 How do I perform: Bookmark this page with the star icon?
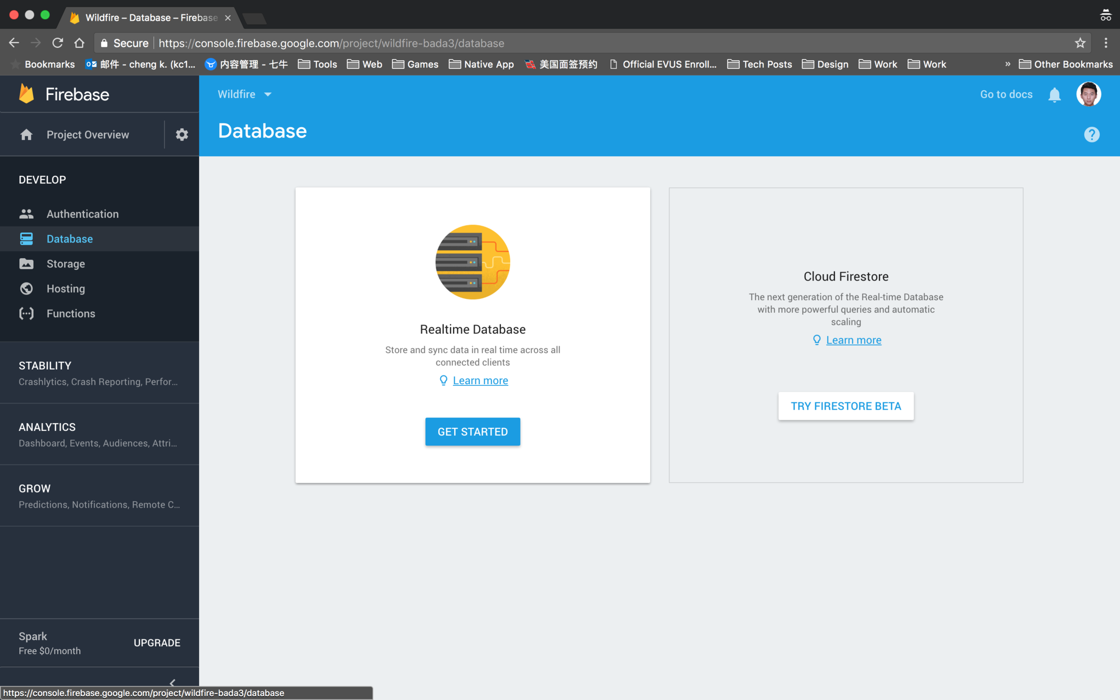point(1080,43)
